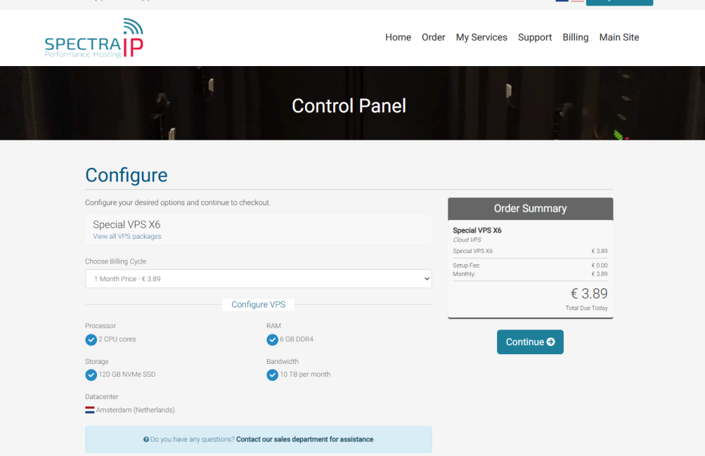Visit the Main Site link
Viewport: 705px width, 456px height.
pyautogui.click(x=619, y=37)
